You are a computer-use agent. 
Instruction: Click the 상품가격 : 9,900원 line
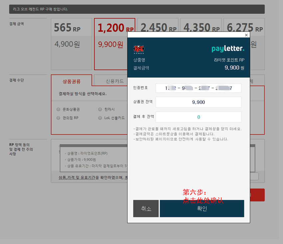click(x=80, y=160)
